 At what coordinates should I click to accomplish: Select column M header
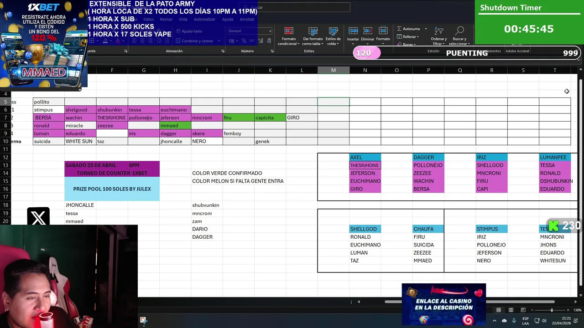[x=334, y=70]
